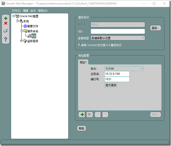Select the 本地 node icon
Image resolution: width=171 pixels, height=146 pixels.
coord(21,21)
